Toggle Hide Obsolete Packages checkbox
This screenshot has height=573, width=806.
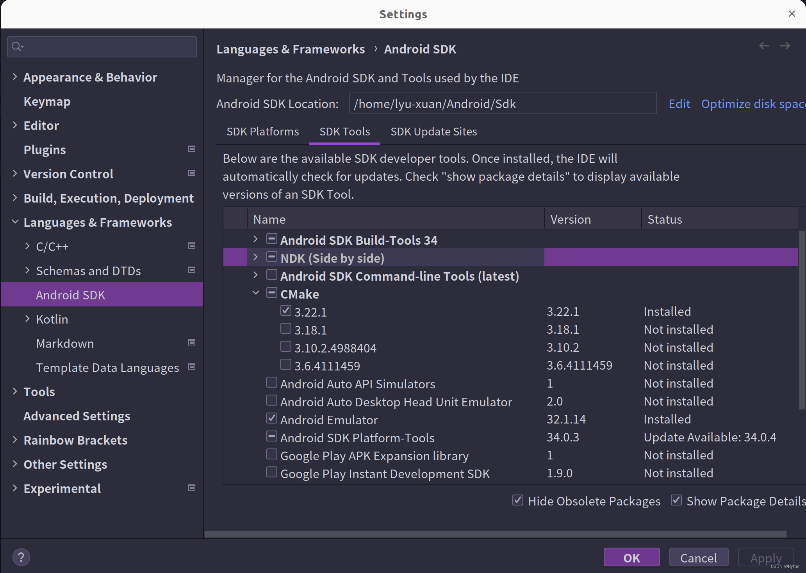click(518, 500)
